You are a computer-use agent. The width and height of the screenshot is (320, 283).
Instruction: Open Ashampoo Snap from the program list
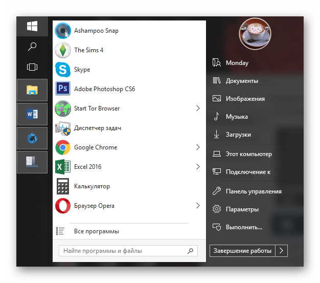(63, 31)
